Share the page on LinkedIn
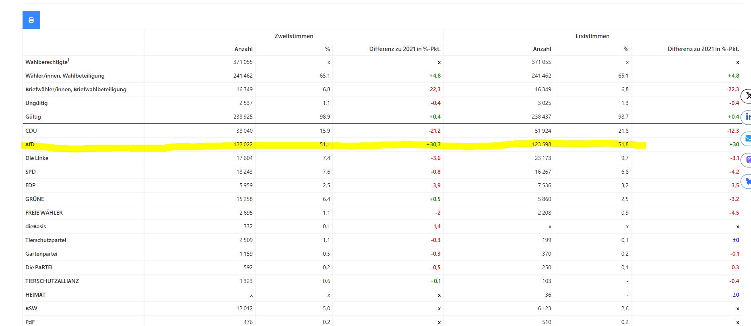 (x=747, y=117)
